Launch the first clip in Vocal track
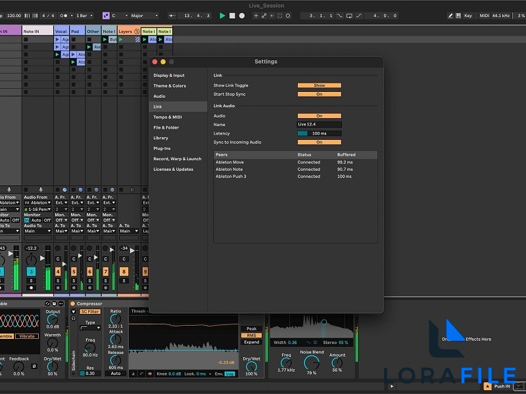This screenshot has width=526, height=394. (x=57, y=39)
